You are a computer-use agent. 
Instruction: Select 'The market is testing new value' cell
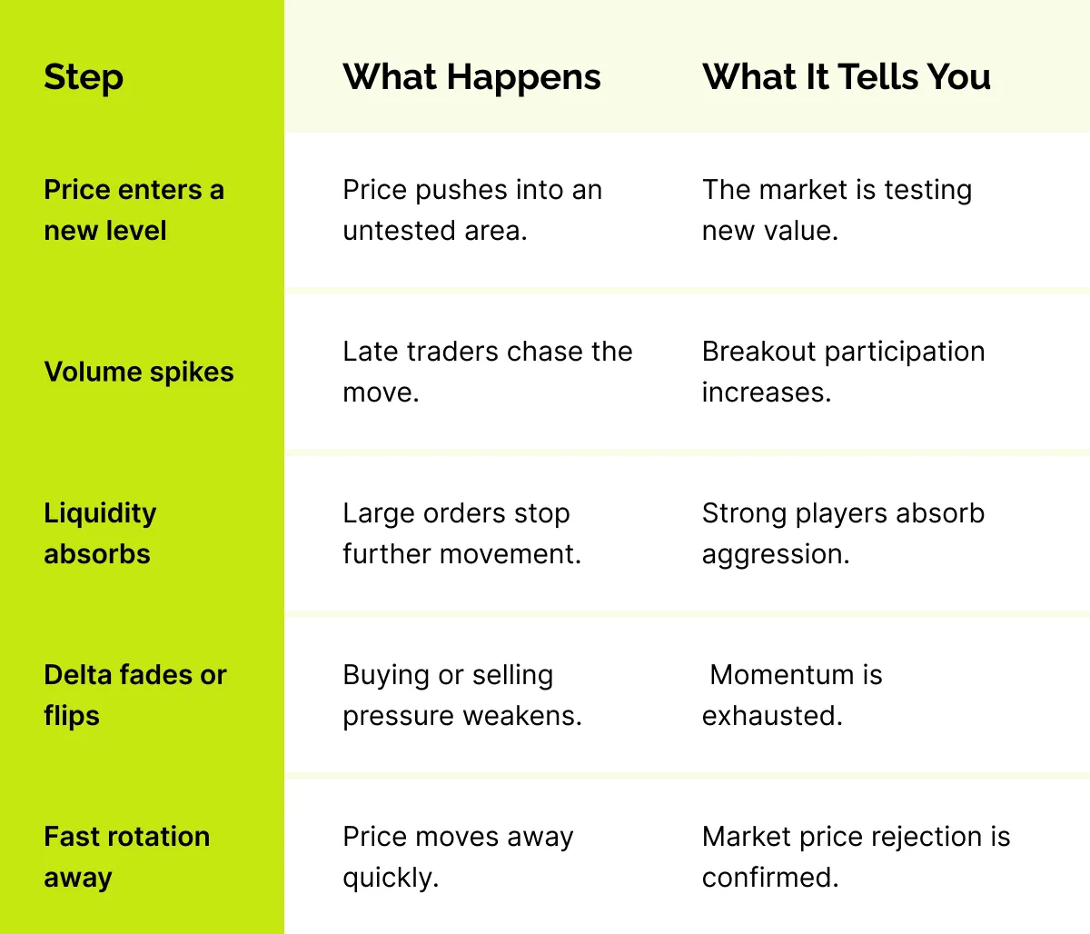(836, 210)
